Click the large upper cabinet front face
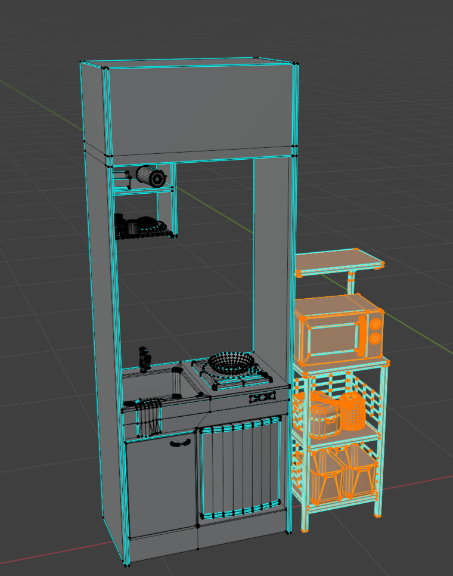The height and width of the screenshot is (576, 453). (x=200, y=107)
